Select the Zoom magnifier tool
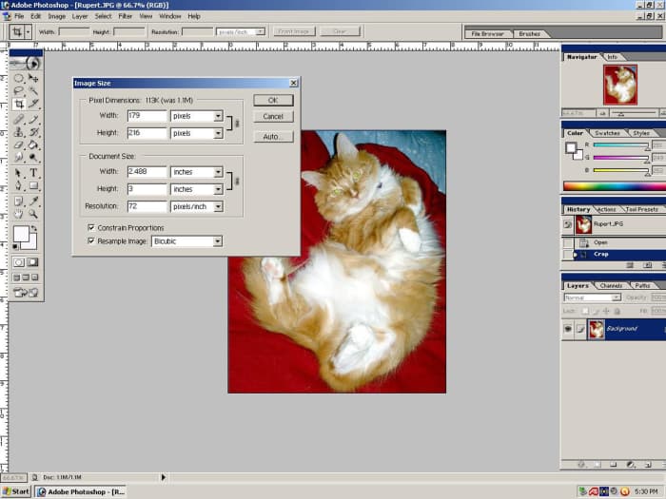The height and width of the screenshot is (499, 666). [33, 214]
